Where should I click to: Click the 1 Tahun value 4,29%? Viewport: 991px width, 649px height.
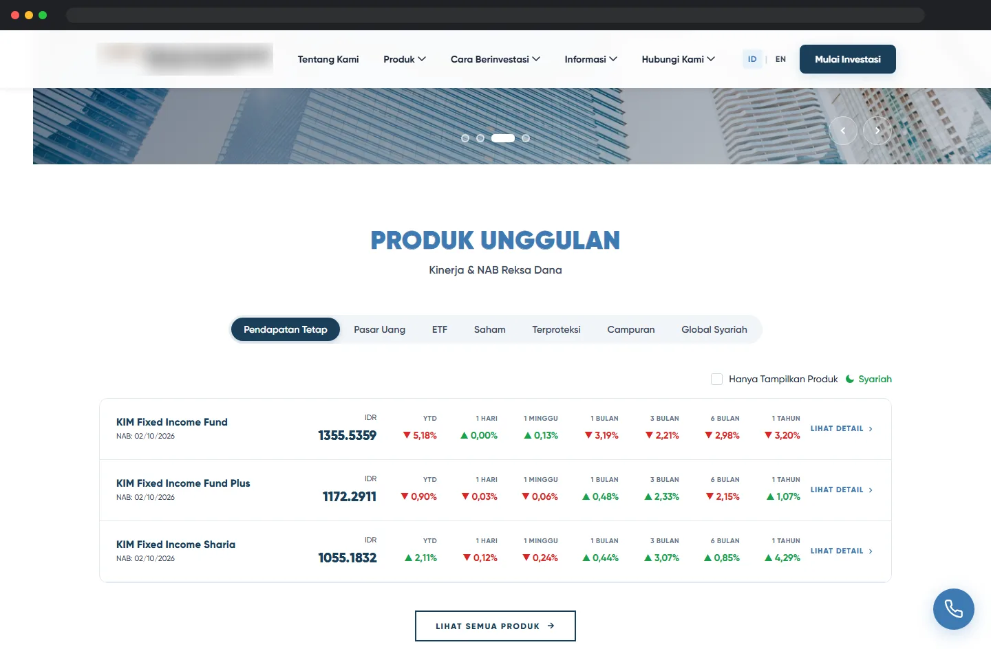(782, 558)
